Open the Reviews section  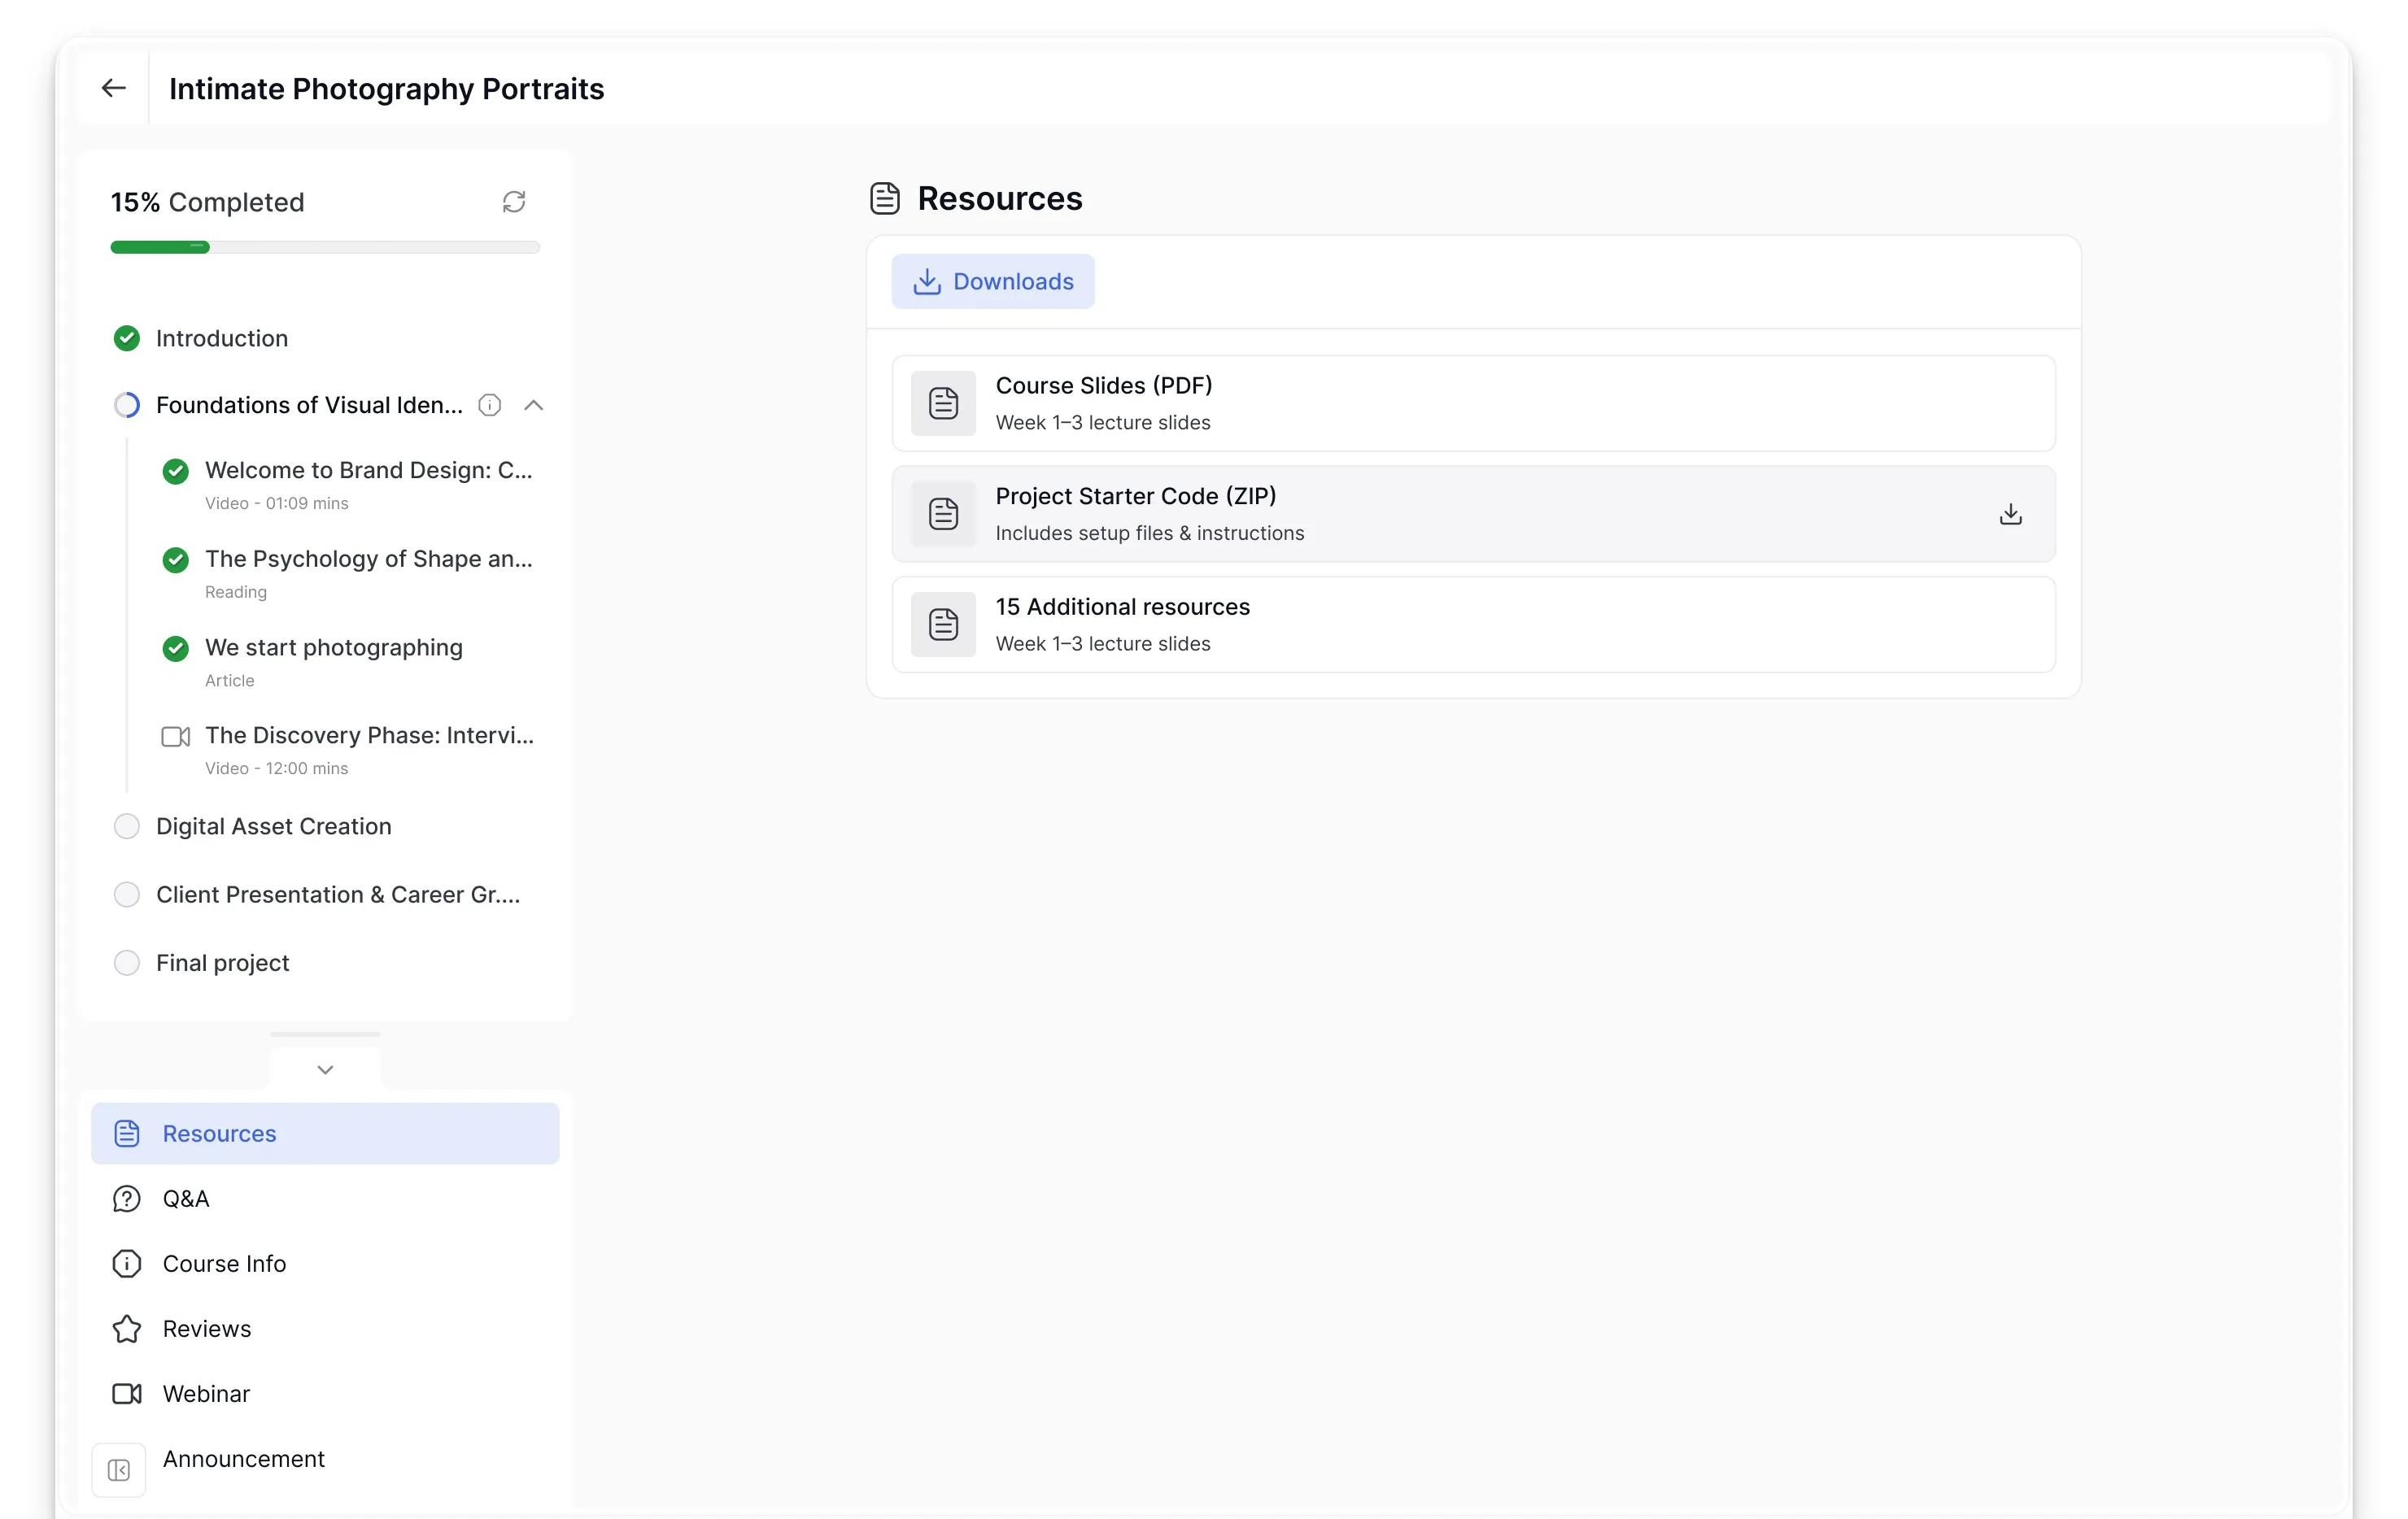[x=207, y=1328]
